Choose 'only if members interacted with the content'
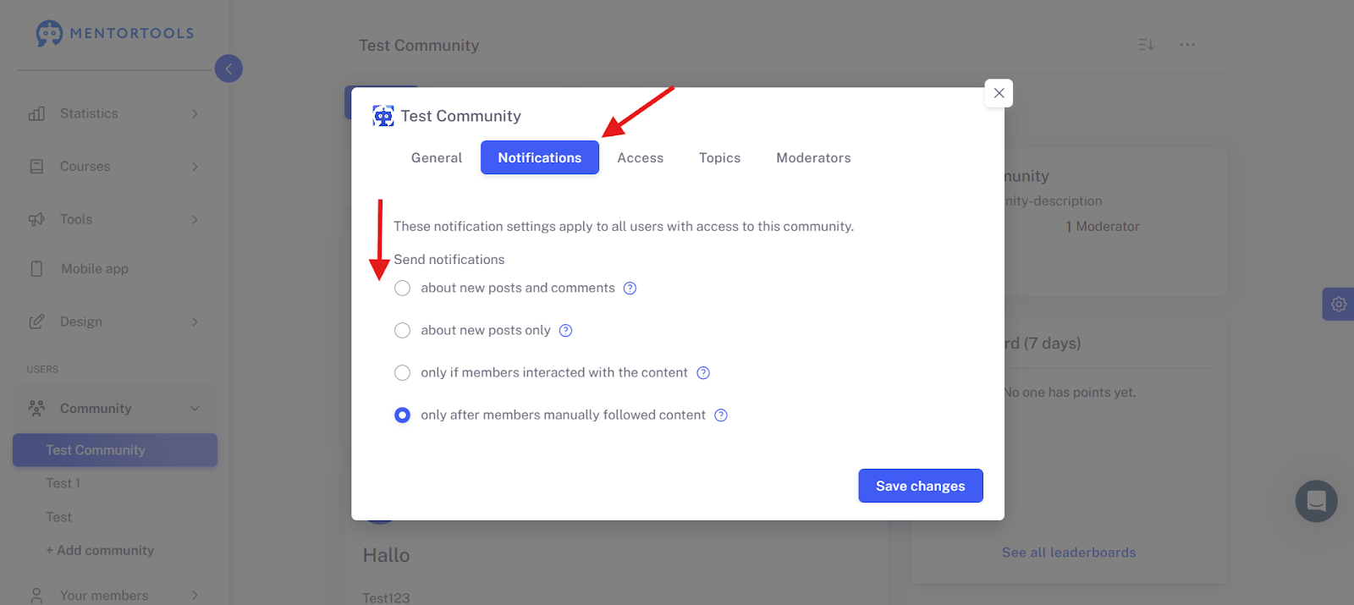 point(403,373)
